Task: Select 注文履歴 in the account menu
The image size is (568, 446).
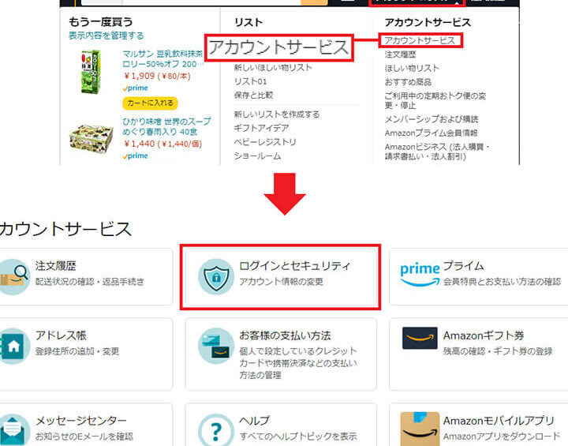Action: pyautogui.click(x=400, y=54)
